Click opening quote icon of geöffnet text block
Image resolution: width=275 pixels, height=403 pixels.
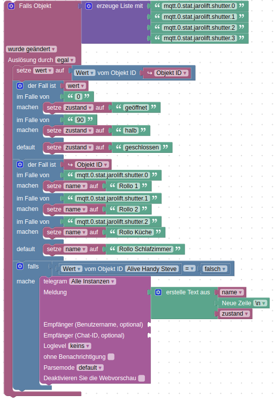tap(119, 107)
